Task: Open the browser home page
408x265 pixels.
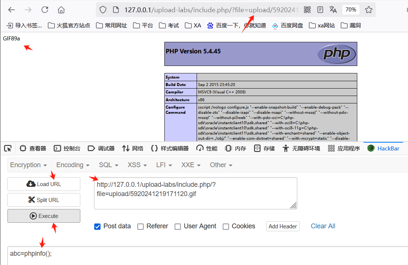Action: pyautogui.click(x=61, y=10)
